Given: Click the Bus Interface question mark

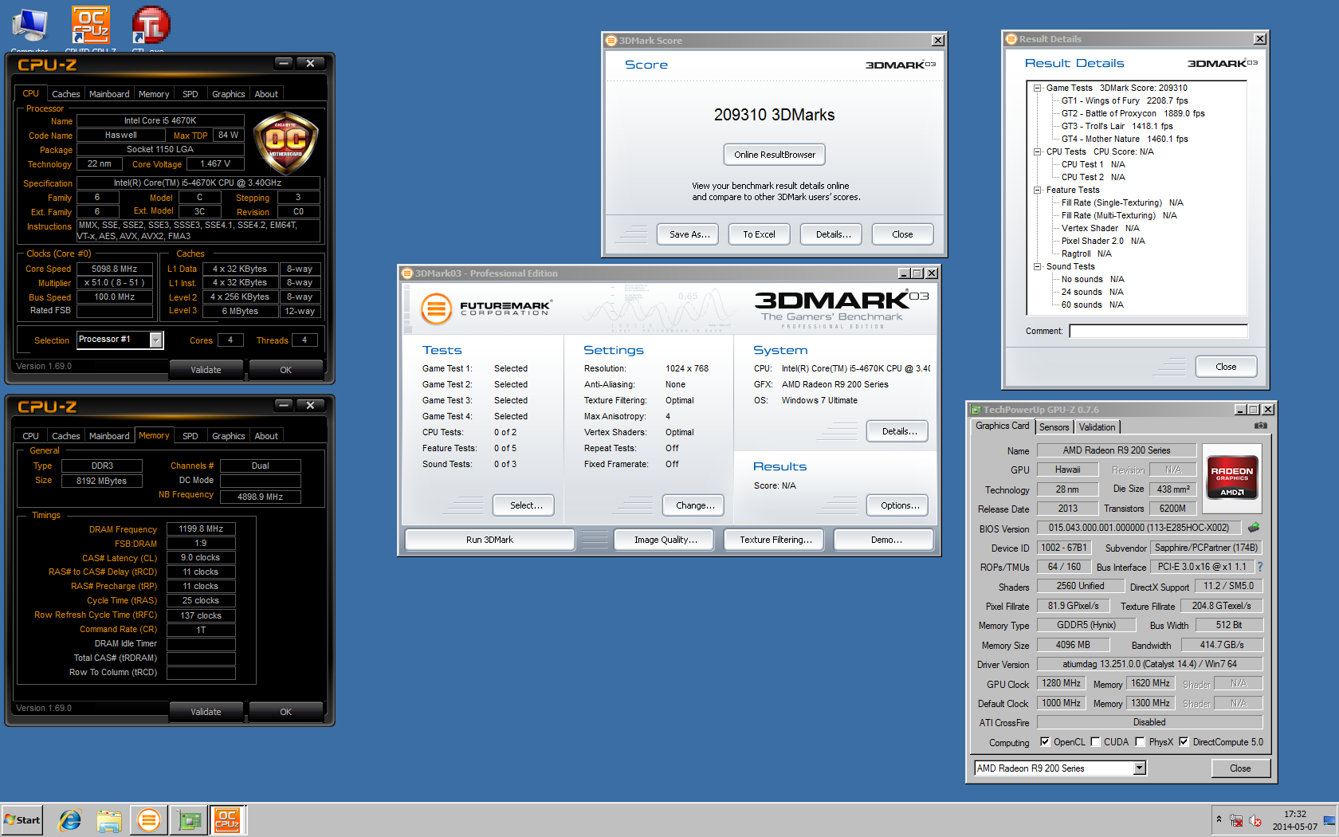Looking at the screenshot, I should 1260,567.
